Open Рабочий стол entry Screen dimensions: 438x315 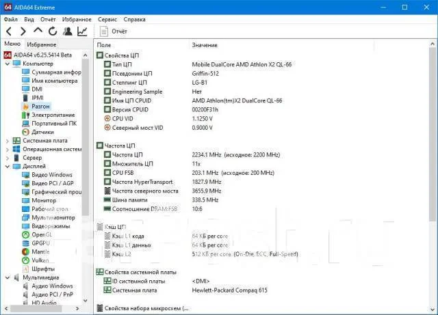point(45,208)
